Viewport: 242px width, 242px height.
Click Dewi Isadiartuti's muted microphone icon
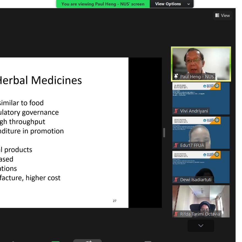[176, 180]
